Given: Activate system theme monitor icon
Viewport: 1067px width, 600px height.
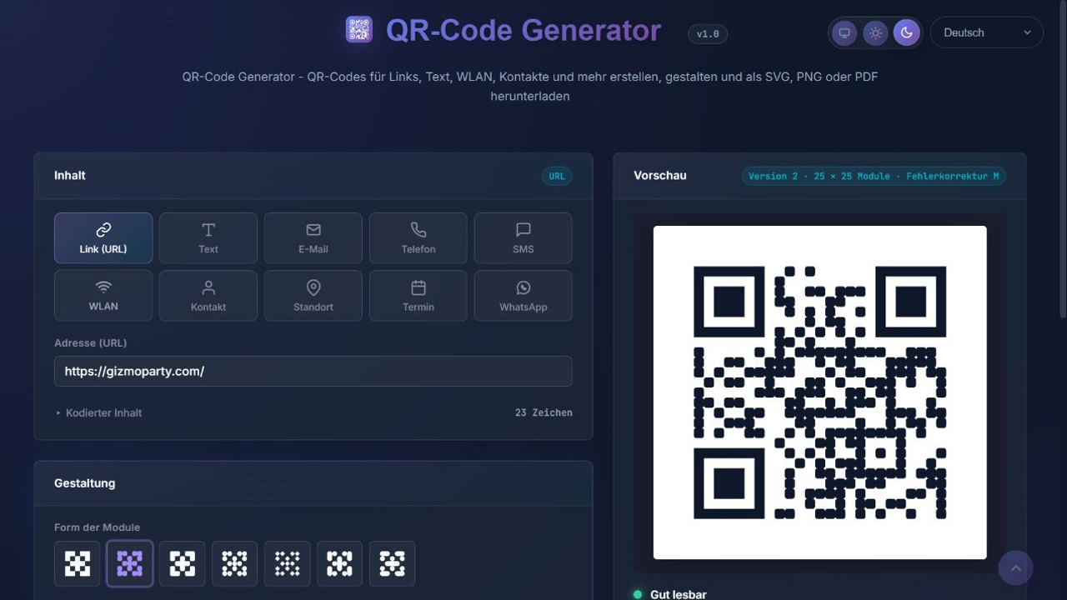Looking at the screenshot, I should point(844,33).
